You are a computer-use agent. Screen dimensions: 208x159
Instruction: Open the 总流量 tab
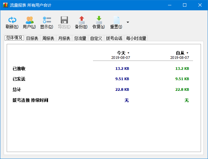80,38
